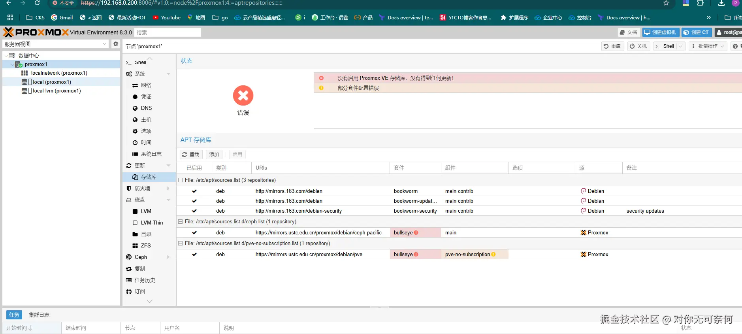Screen dimensions: 742x334
Task: Open the Shell button dropdown arrow
Action: pos(680,46)
